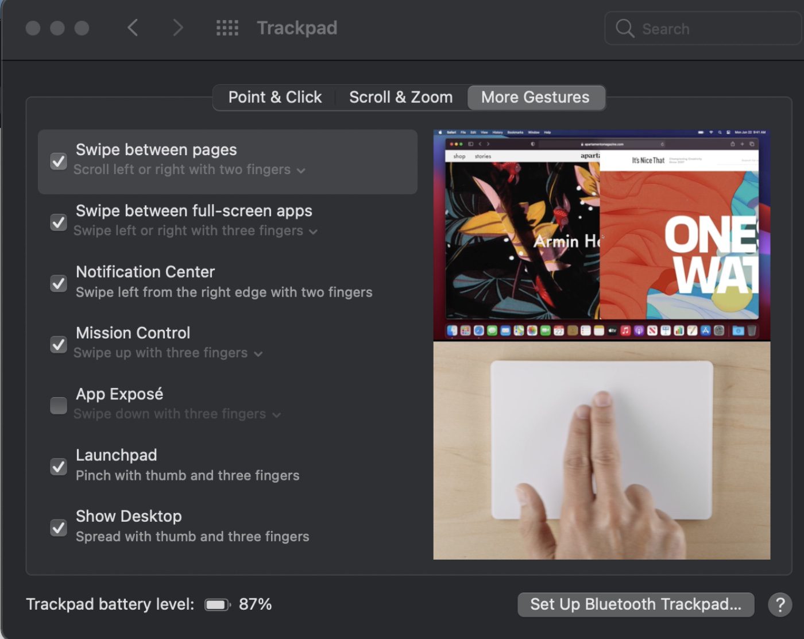Go forward using the right arrow

[x=178, y=28]
